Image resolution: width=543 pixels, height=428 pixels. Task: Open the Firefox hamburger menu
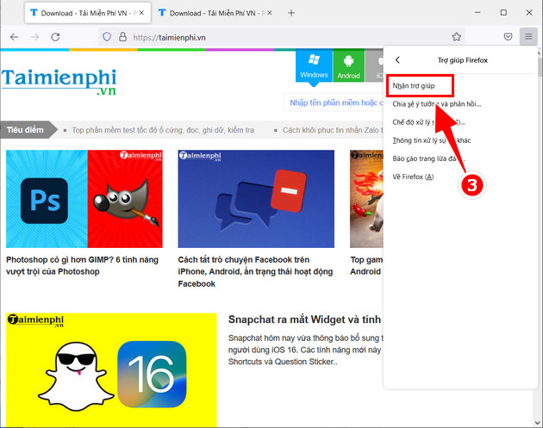[528, 36]
